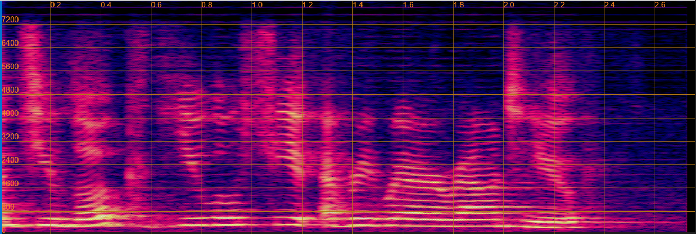Click the 800 Hz frequency label
The height and width of the screenshot is (234, 696).
8,207
